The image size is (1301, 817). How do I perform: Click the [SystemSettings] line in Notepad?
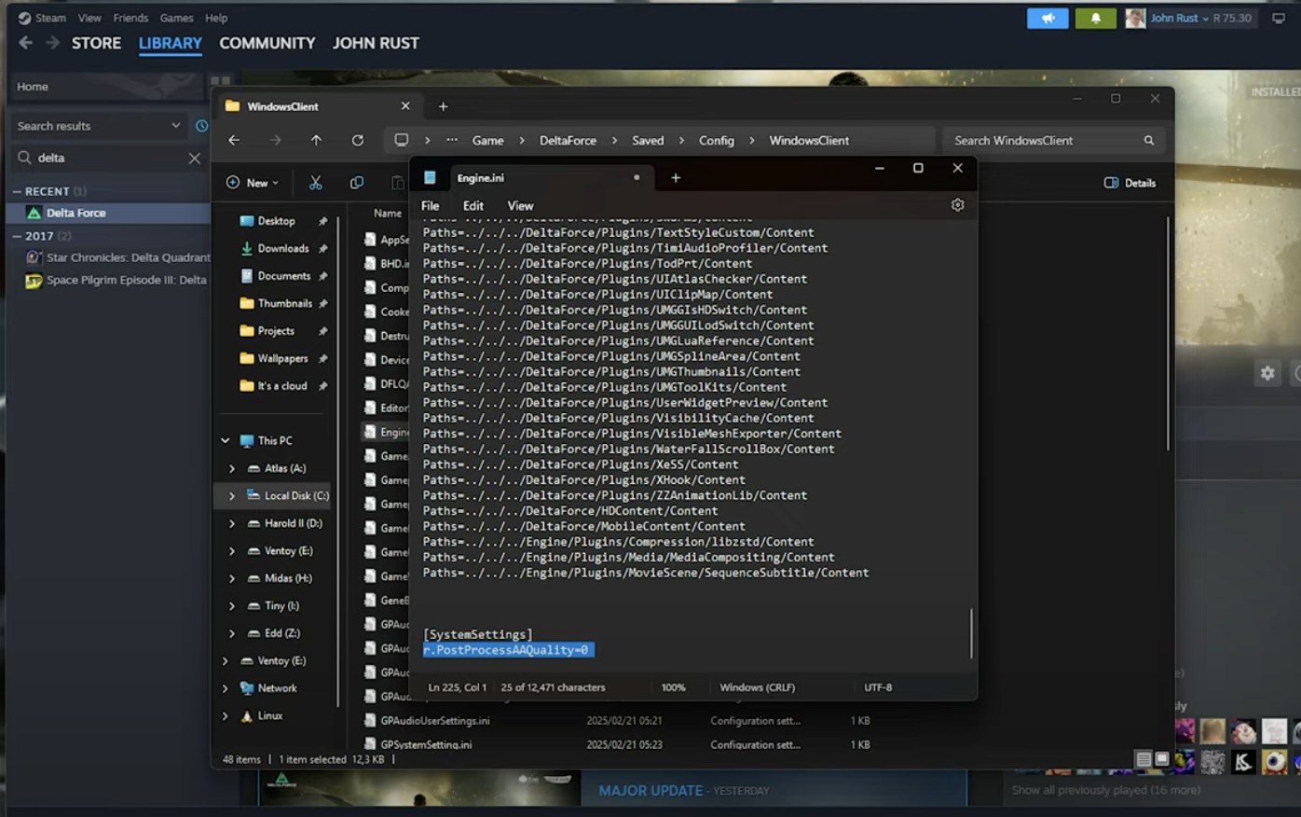pos(477,634)
